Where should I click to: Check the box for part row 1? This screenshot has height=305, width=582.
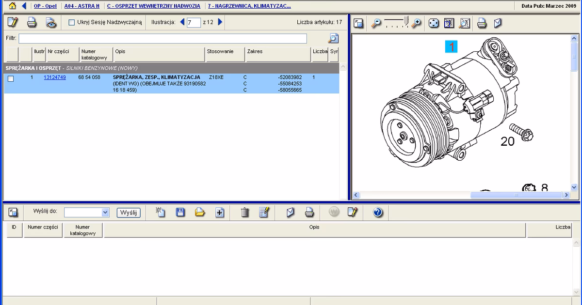[11, 78]
